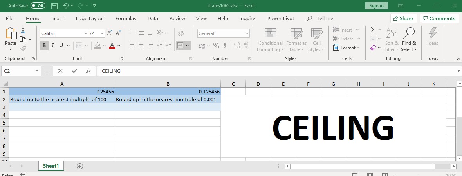The width and height of the screenshot is (462, 176).
Task: Open the Insert Function fx dialog
Action: (x=88, y=71)
